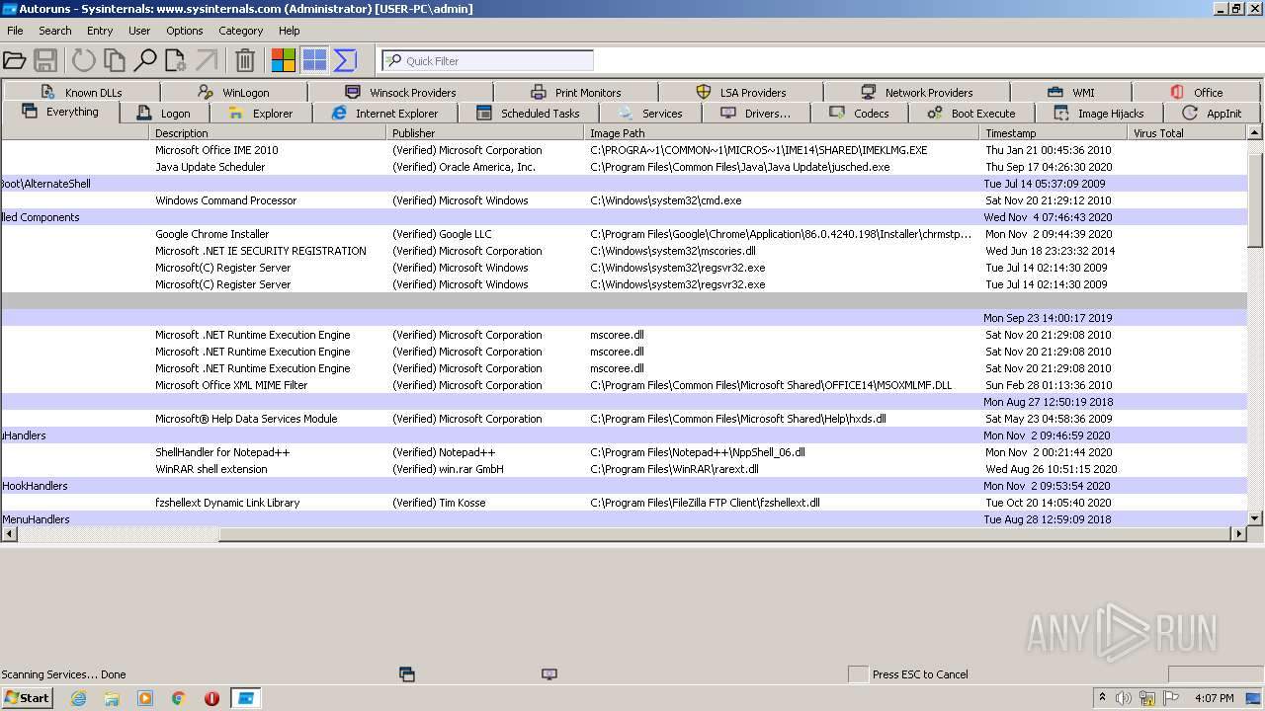Image resolution: width=1265 pixels, height=711 pixels.
Task: Select the Everything tab
Action: coord(60,112)
